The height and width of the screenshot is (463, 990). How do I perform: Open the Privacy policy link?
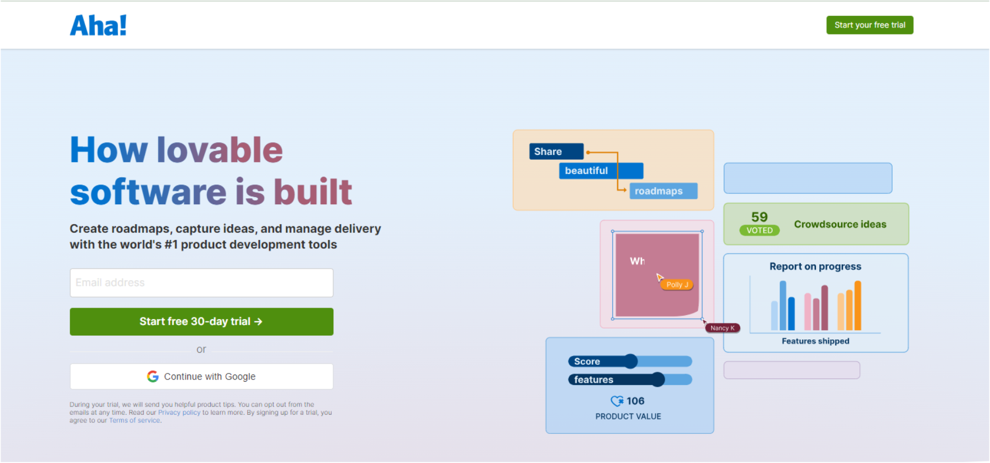(x=179, y=412)
